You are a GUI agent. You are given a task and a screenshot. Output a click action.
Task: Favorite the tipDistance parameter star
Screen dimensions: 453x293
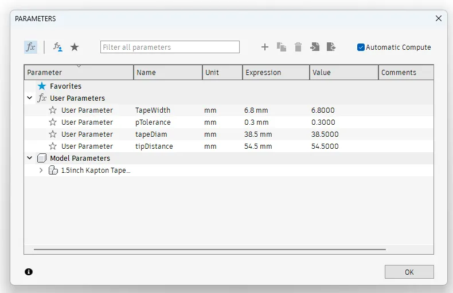pyautogui.click(x=53, y=146)
